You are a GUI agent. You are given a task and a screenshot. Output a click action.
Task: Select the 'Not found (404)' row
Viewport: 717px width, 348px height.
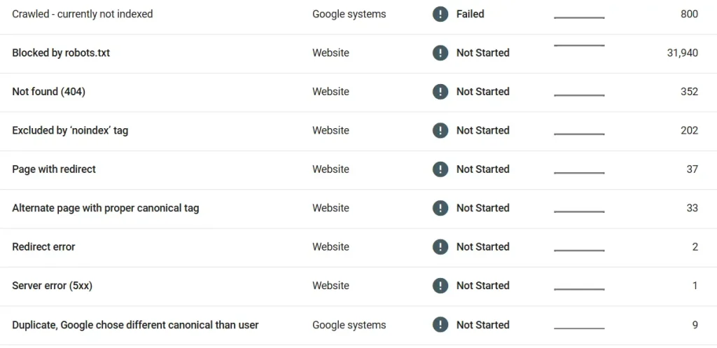[x=48, y=92]
